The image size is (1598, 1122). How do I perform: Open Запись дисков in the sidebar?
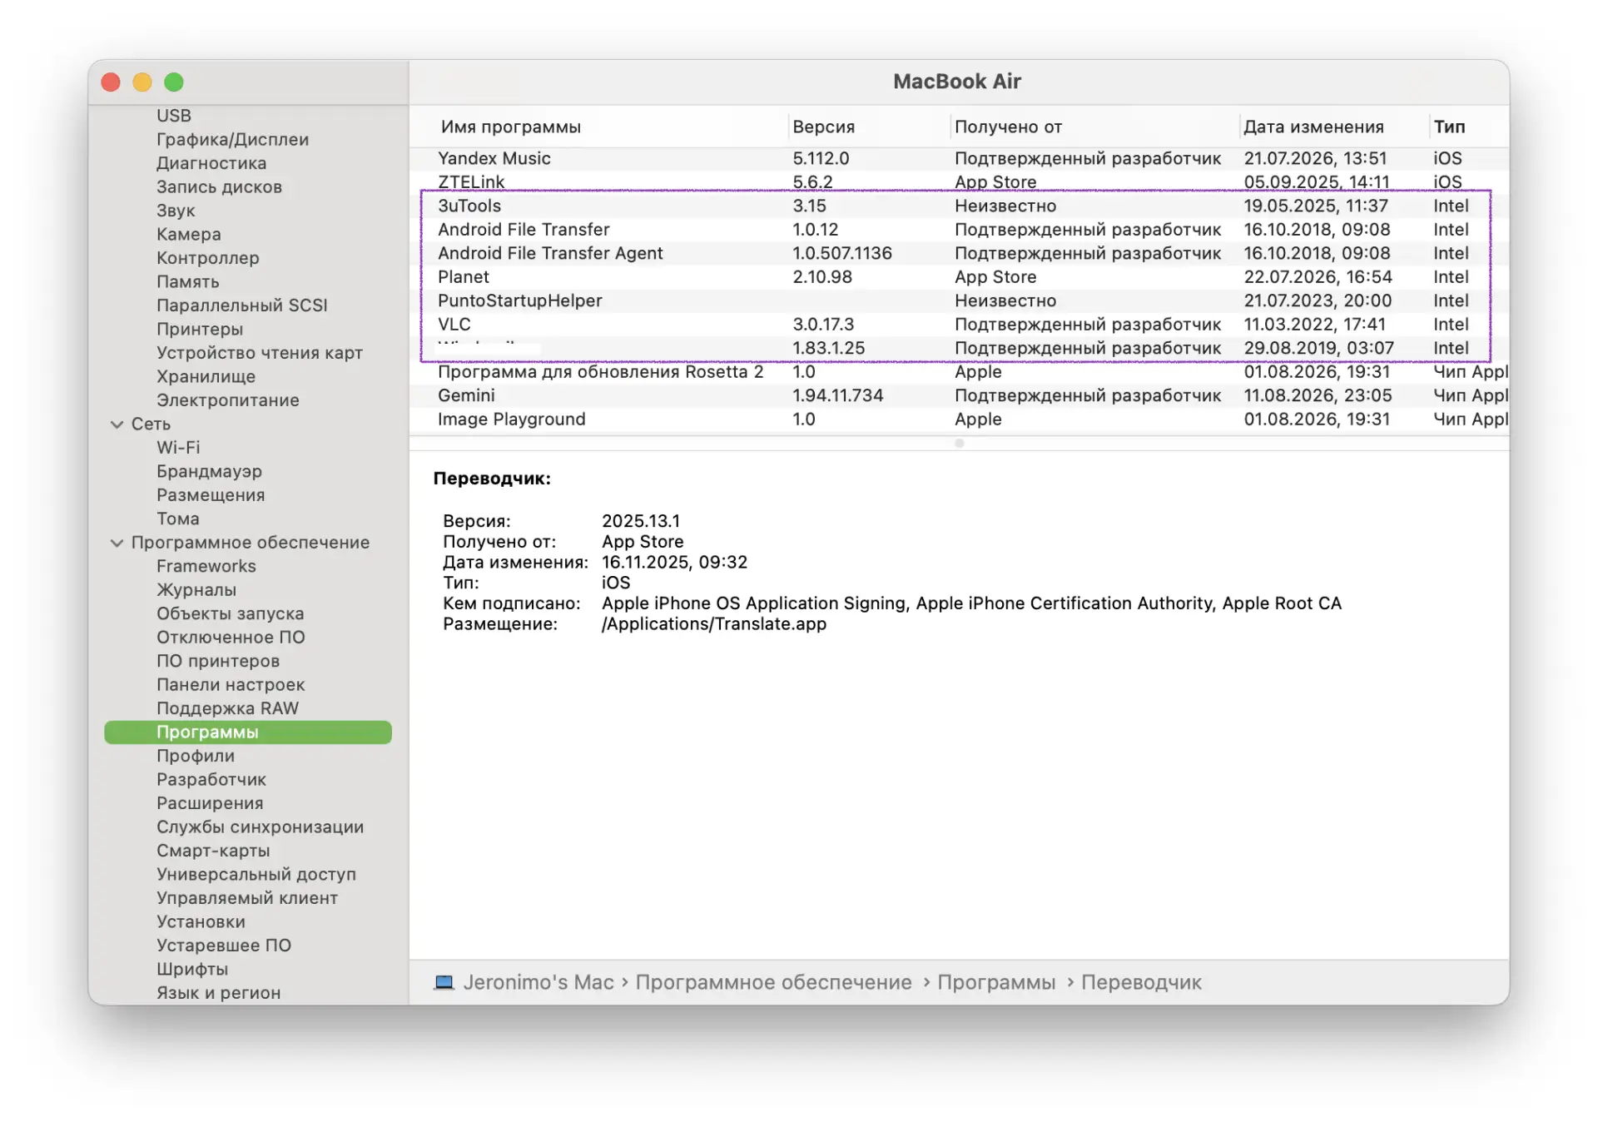click(219, 187)
